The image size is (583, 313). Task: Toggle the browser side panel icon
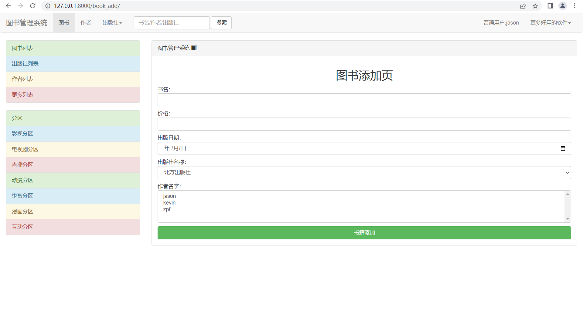tap(550, 6)
